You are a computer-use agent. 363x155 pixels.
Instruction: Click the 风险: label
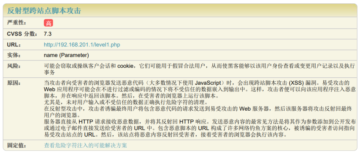[14, 66]
